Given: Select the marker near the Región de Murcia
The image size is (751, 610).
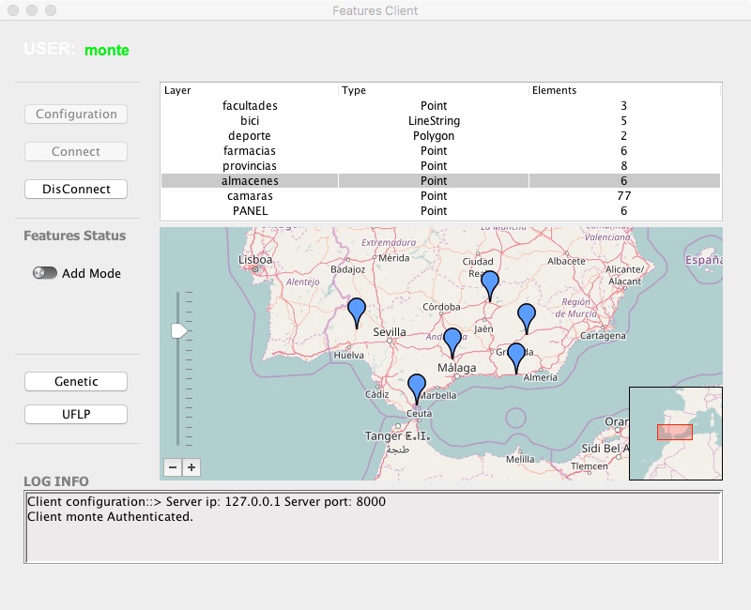Looking at the screenshot, I should coord(526,314).
